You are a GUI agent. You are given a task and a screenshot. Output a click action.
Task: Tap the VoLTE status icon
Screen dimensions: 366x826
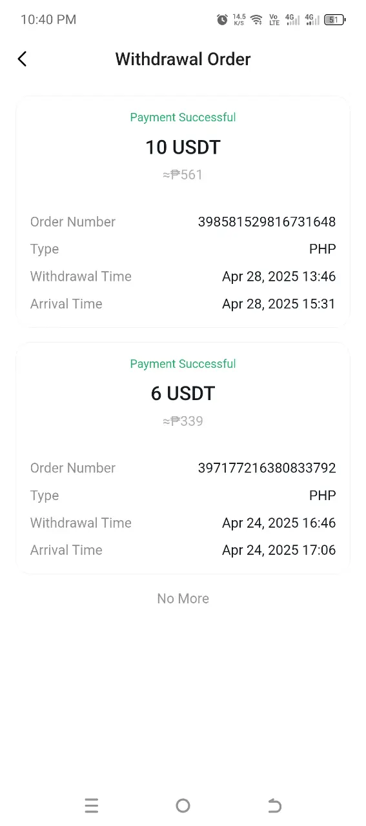point(274,20)
